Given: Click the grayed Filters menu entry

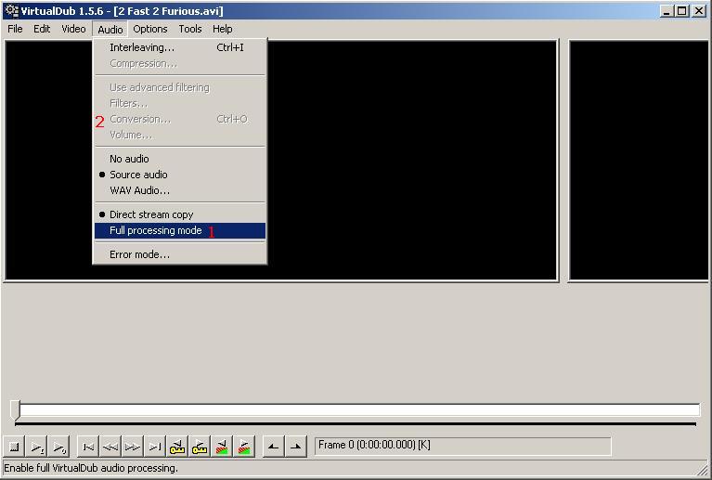Looking at the screenshot, I should (180, 103).
